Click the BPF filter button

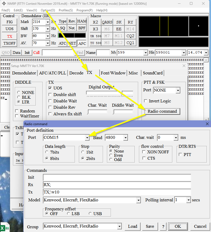click(x=82, y=28)
